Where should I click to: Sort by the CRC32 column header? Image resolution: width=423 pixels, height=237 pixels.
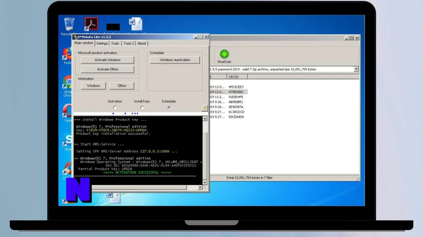[x=237, y=77]
